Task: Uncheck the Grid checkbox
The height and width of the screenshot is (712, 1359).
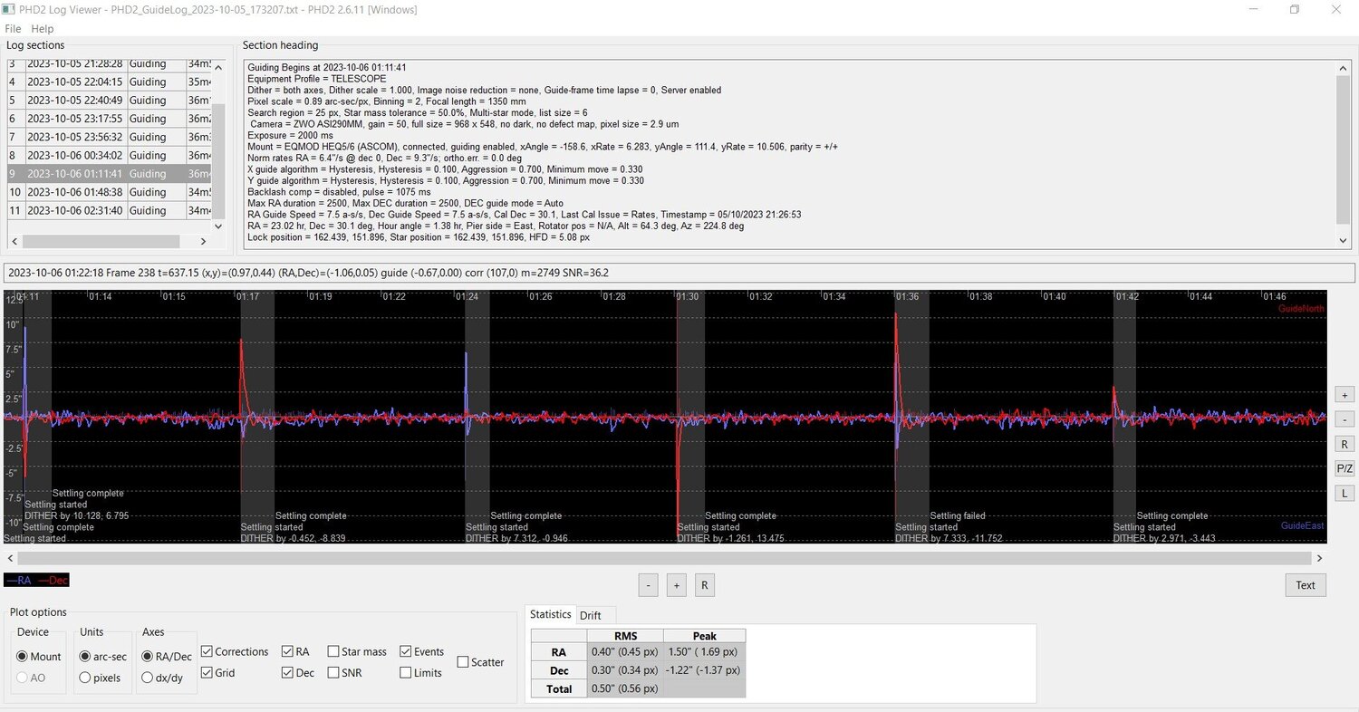Action: [217, 673]
